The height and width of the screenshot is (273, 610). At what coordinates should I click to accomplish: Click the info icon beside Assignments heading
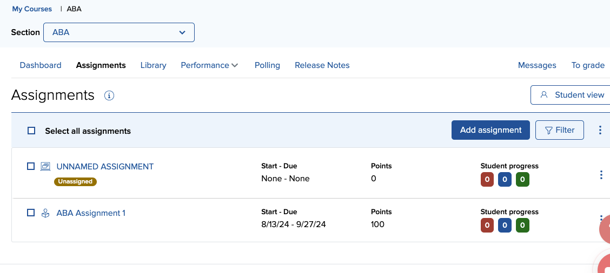109,96
